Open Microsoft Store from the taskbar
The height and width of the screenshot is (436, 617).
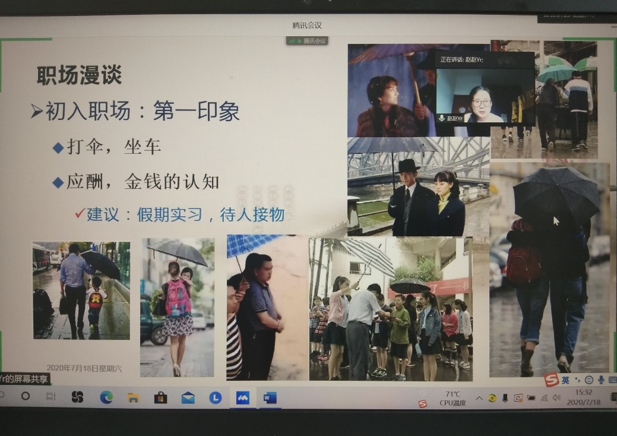coord(160,398)
